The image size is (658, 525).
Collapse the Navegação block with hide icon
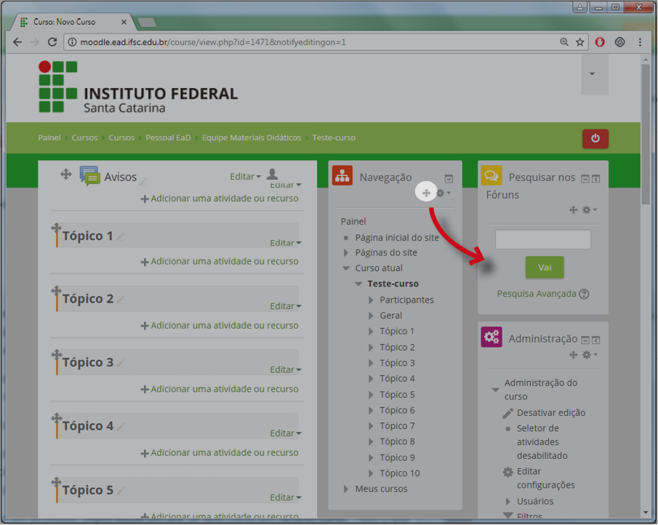pos(449,178)
